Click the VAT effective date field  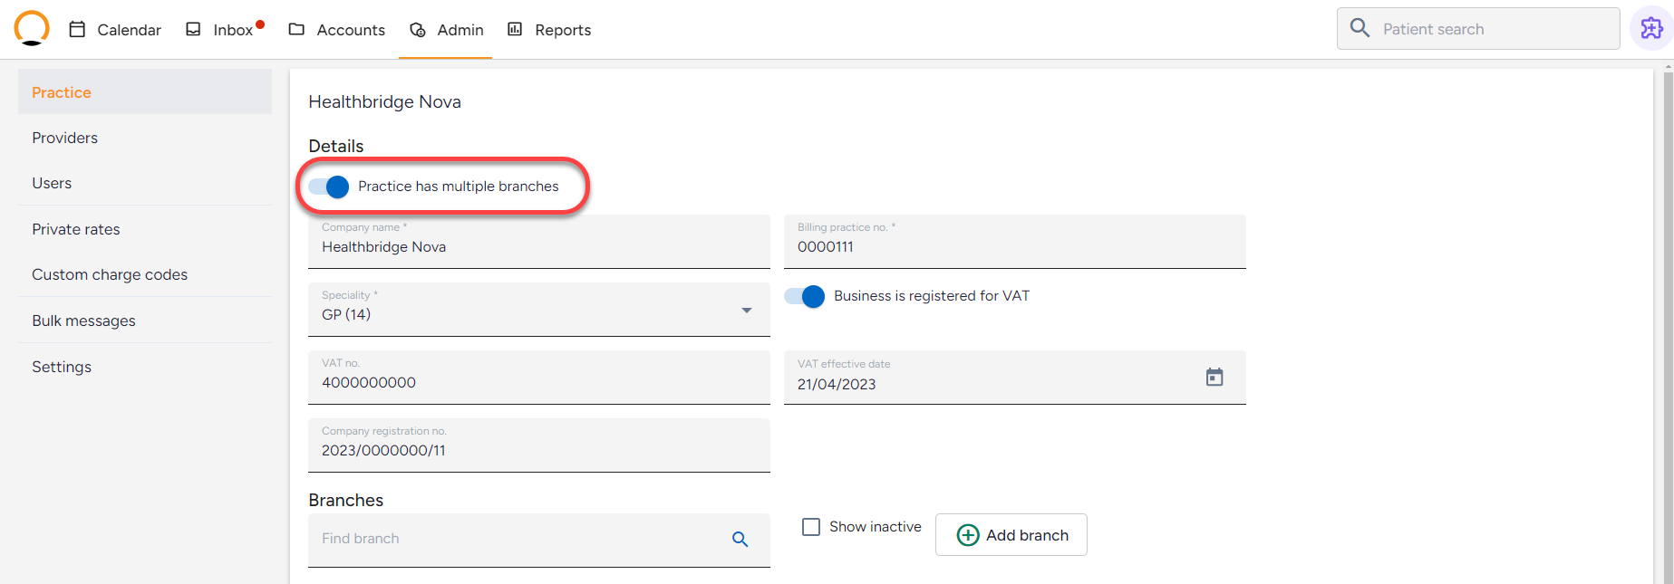tap(1015, 378)
